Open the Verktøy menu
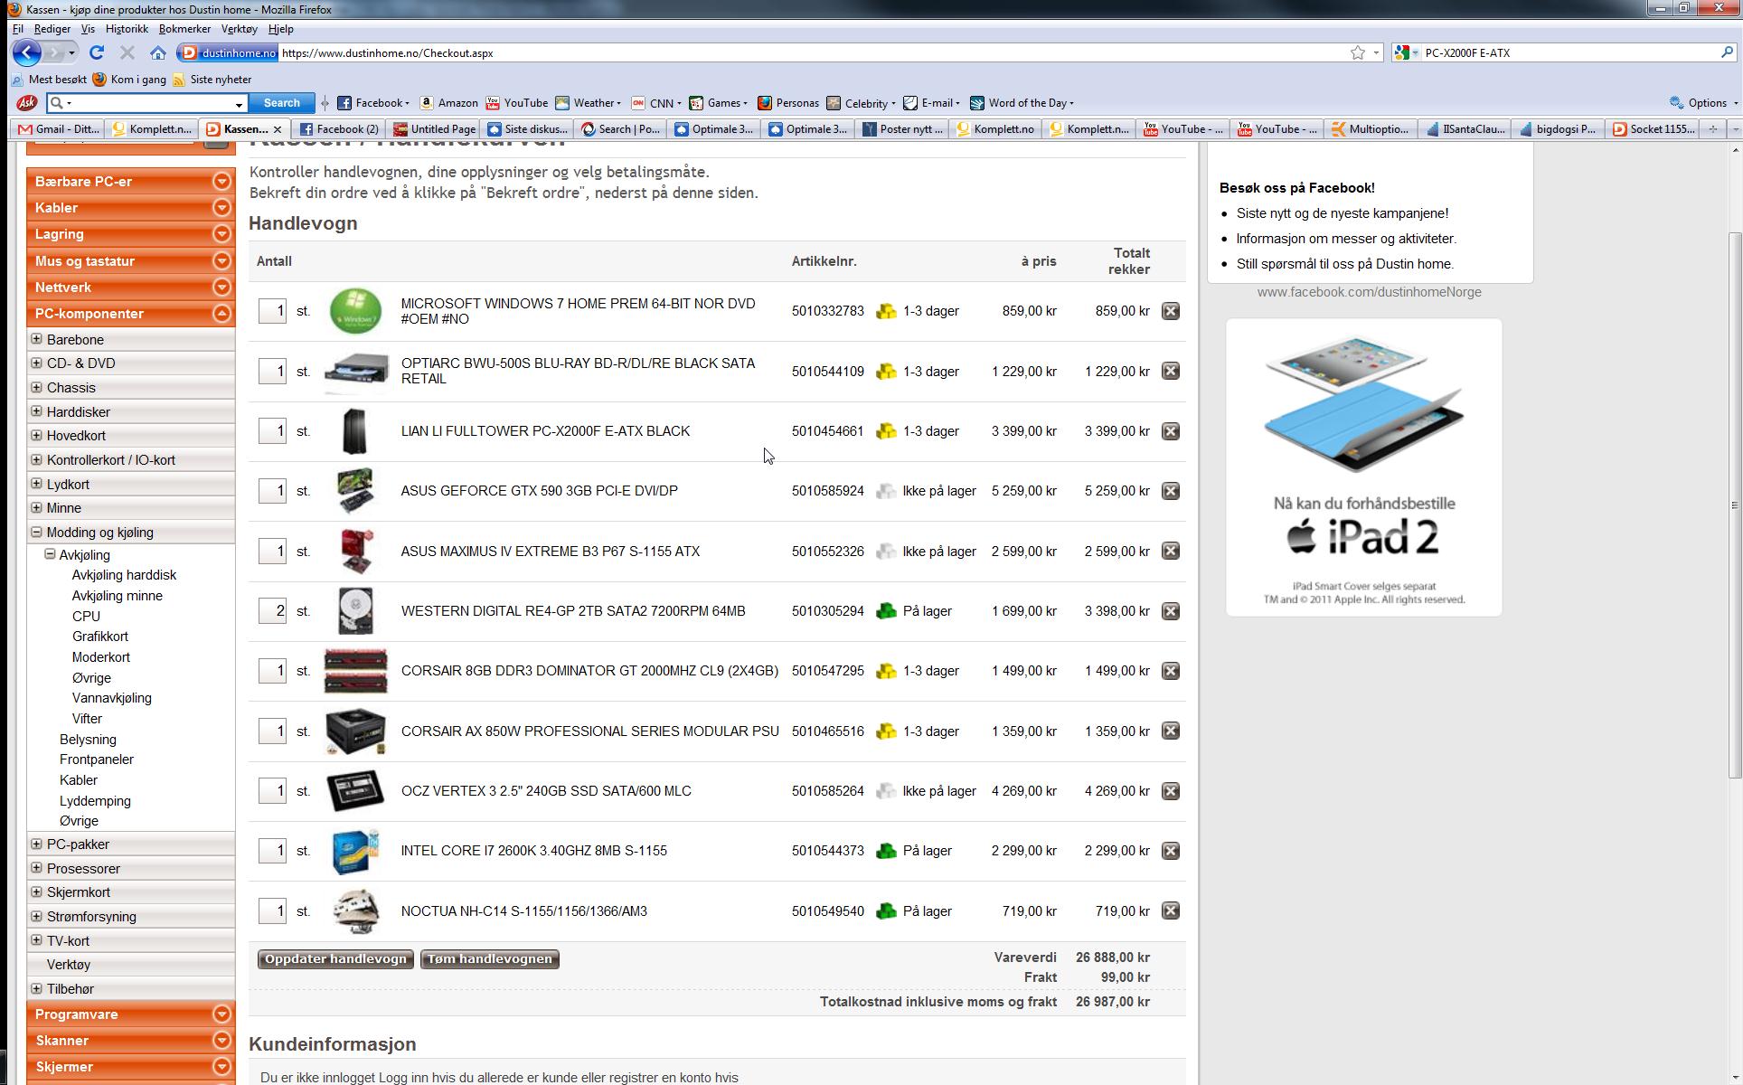 [x=239, y=29]
